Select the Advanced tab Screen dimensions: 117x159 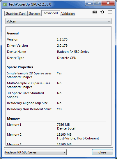[51, 13]
